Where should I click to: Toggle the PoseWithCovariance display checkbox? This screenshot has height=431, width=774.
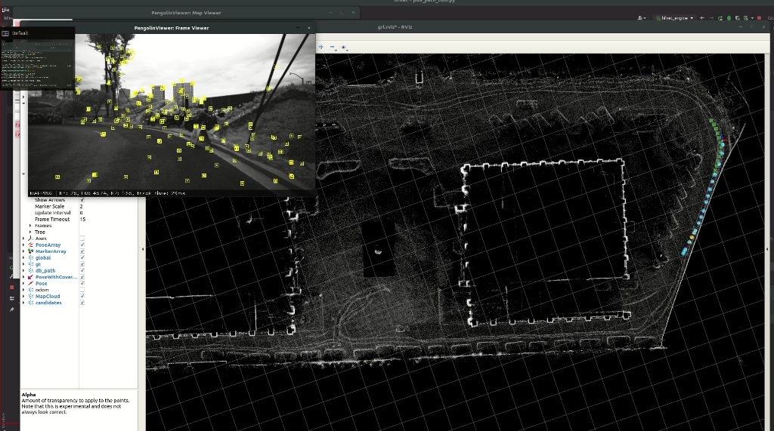click(82, 277)
